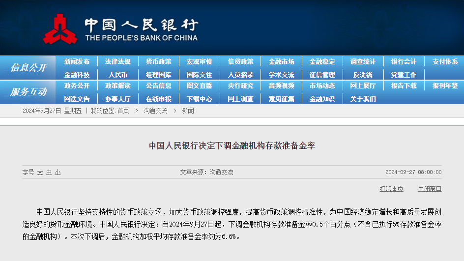The height and width of the screenshot is (261, 464).
Task: Open the 央行研究 section
Action: (240, 86)
